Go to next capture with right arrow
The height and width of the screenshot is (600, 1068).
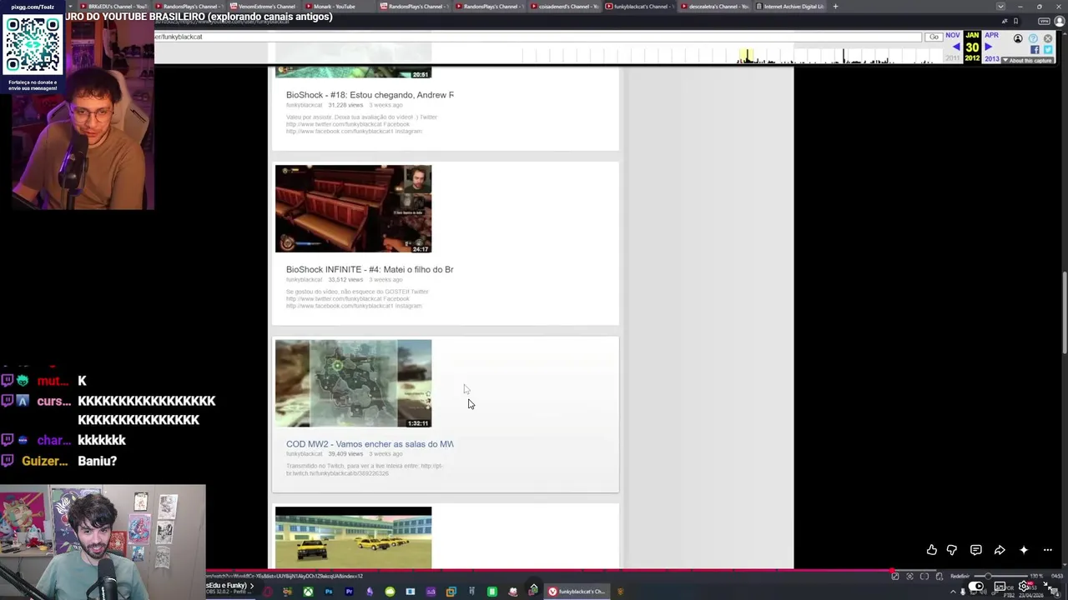989,47
